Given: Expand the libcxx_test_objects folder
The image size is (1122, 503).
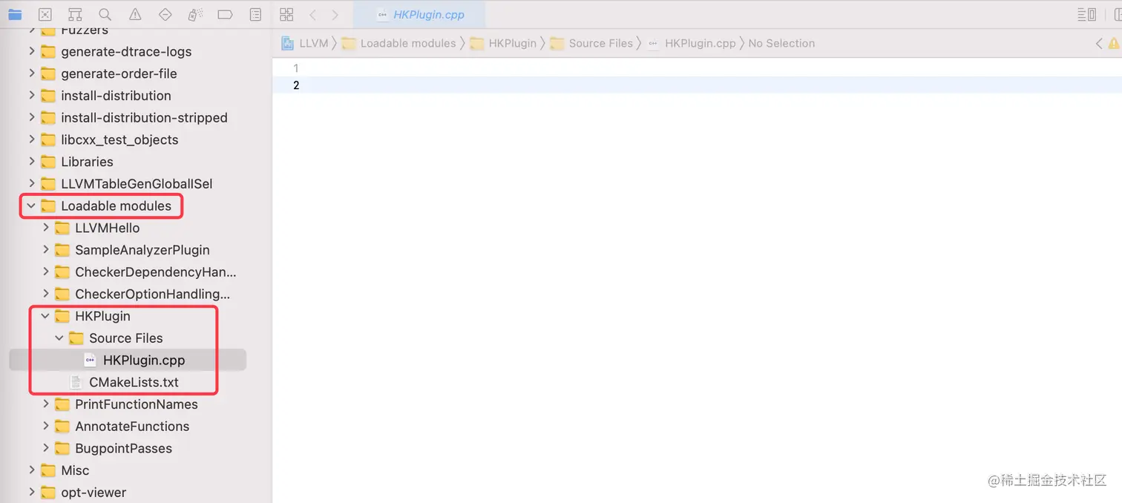Looking at the screenshot, I should pos(31,139).
